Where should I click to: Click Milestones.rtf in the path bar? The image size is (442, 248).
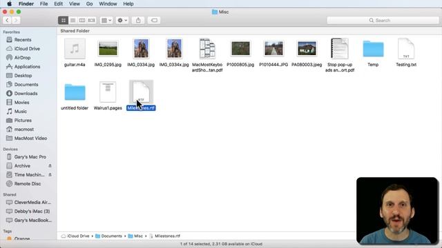[164, 236]
